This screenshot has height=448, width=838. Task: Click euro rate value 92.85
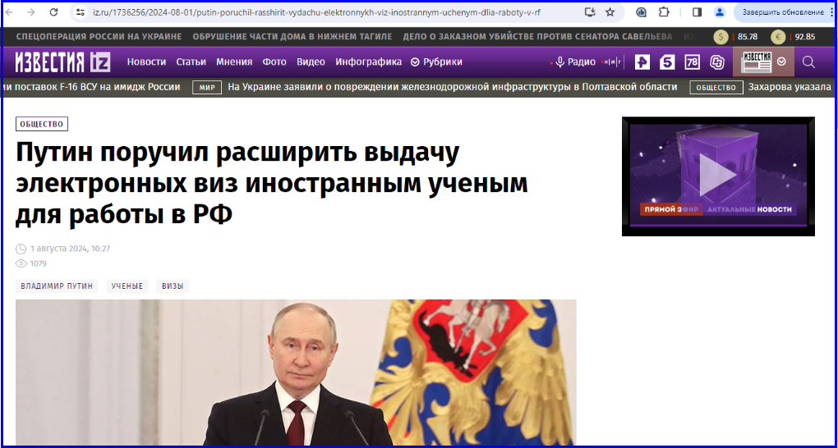[805, 37]
